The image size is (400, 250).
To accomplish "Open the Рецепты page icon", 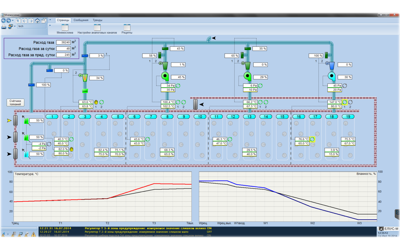I will pos(127,28).
